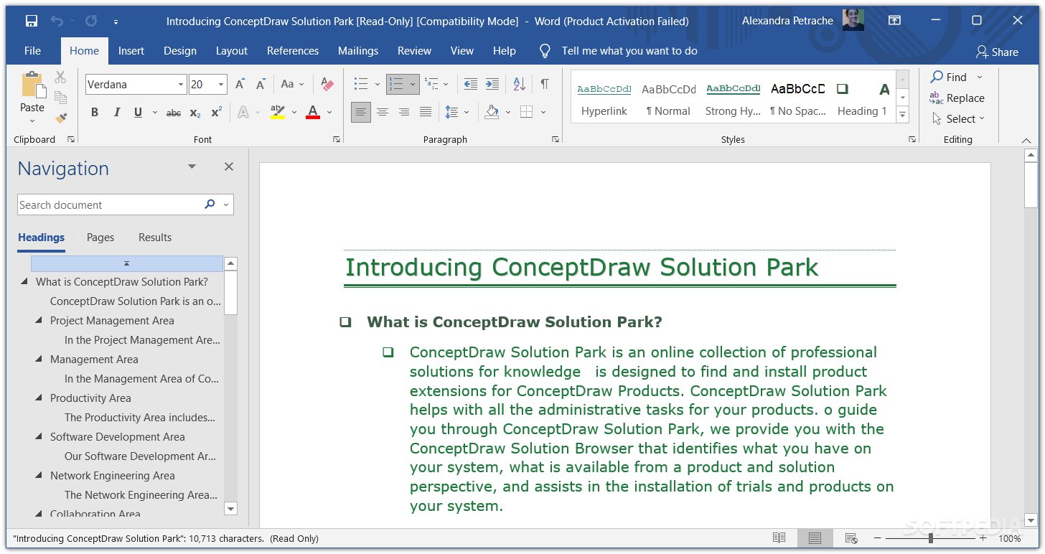
Task: Increase font size with Grow Font
Action: 240,84
